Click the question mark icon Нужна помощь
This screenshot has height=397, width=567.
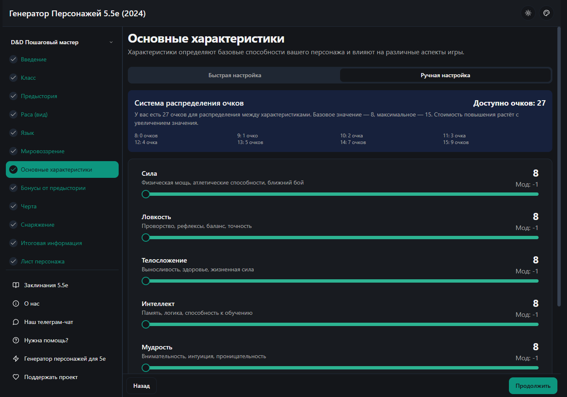tap(16, 340)
